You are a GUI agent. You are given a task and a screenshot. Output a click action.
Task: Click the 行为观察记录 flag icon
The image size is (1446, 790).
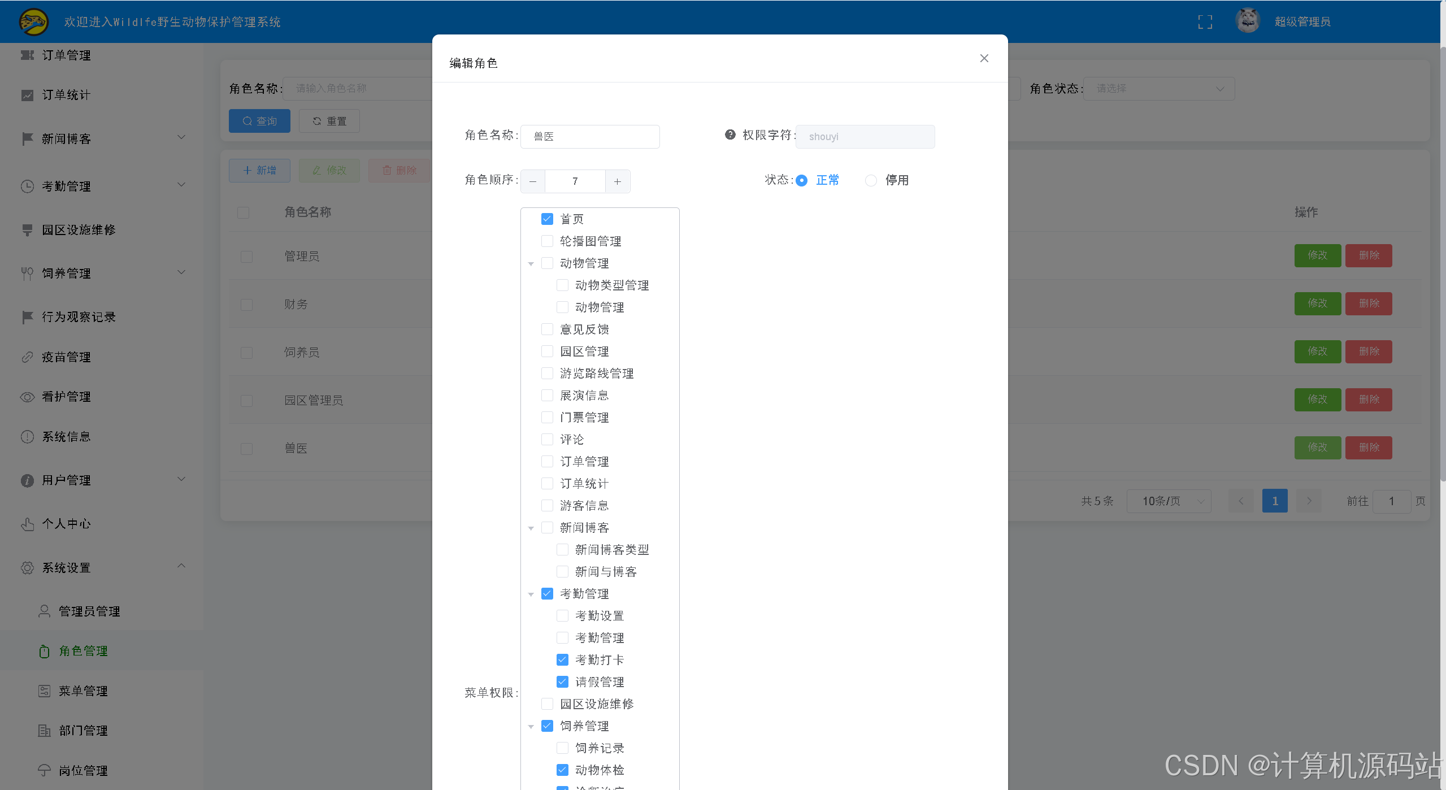click(27, 317)
